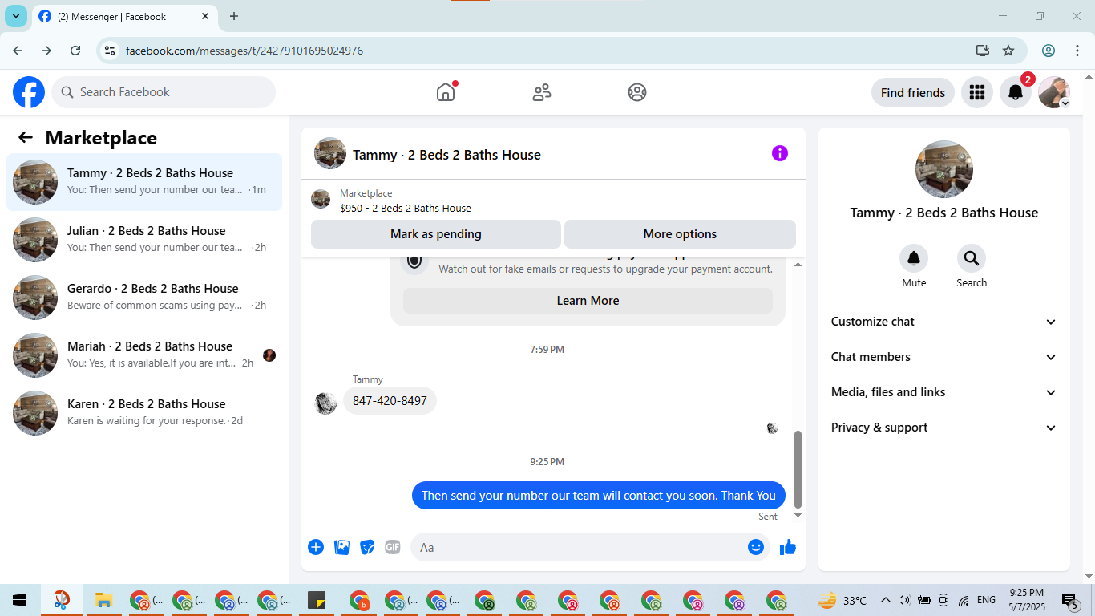Expand Privacy & support section
The height and width of the screenshot is (616, 1095).
click(x=944, y=428)
